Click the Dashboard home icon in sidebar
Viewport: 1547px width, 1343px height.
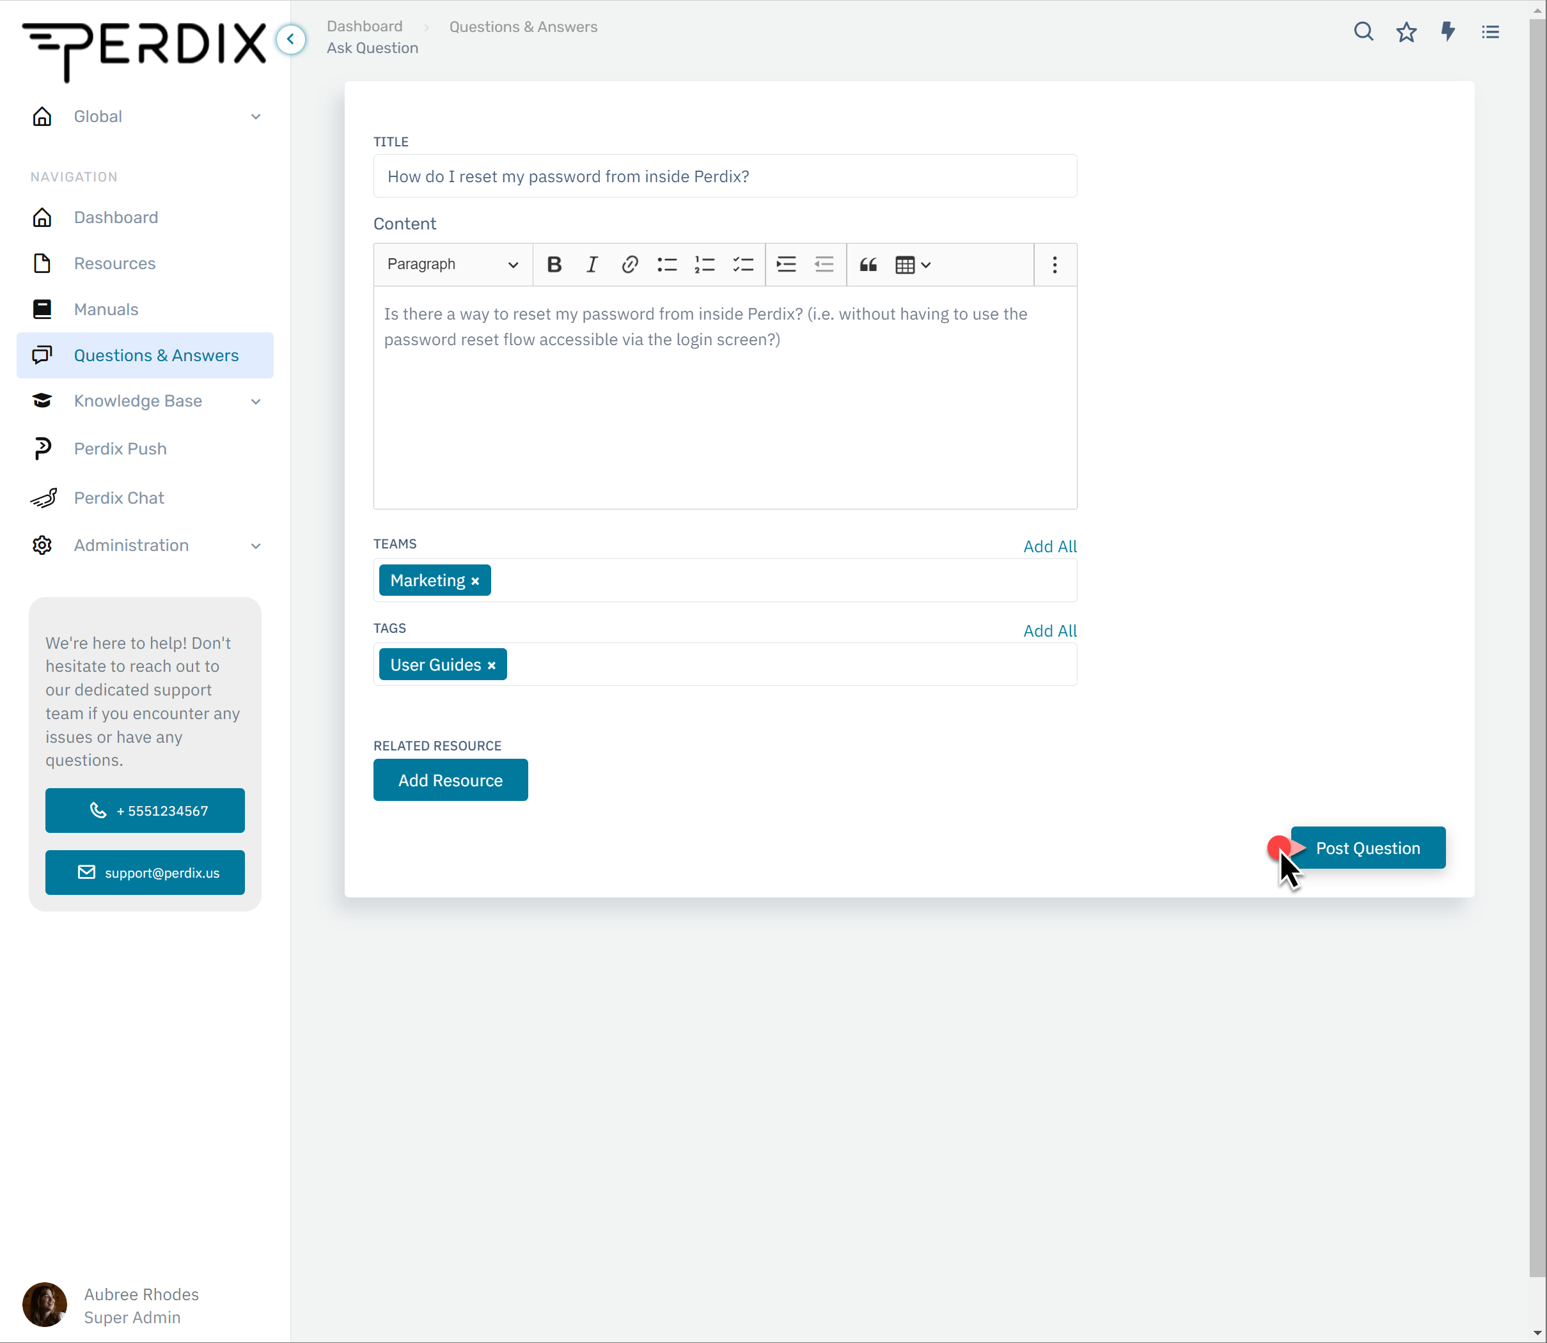click(42, 217)
